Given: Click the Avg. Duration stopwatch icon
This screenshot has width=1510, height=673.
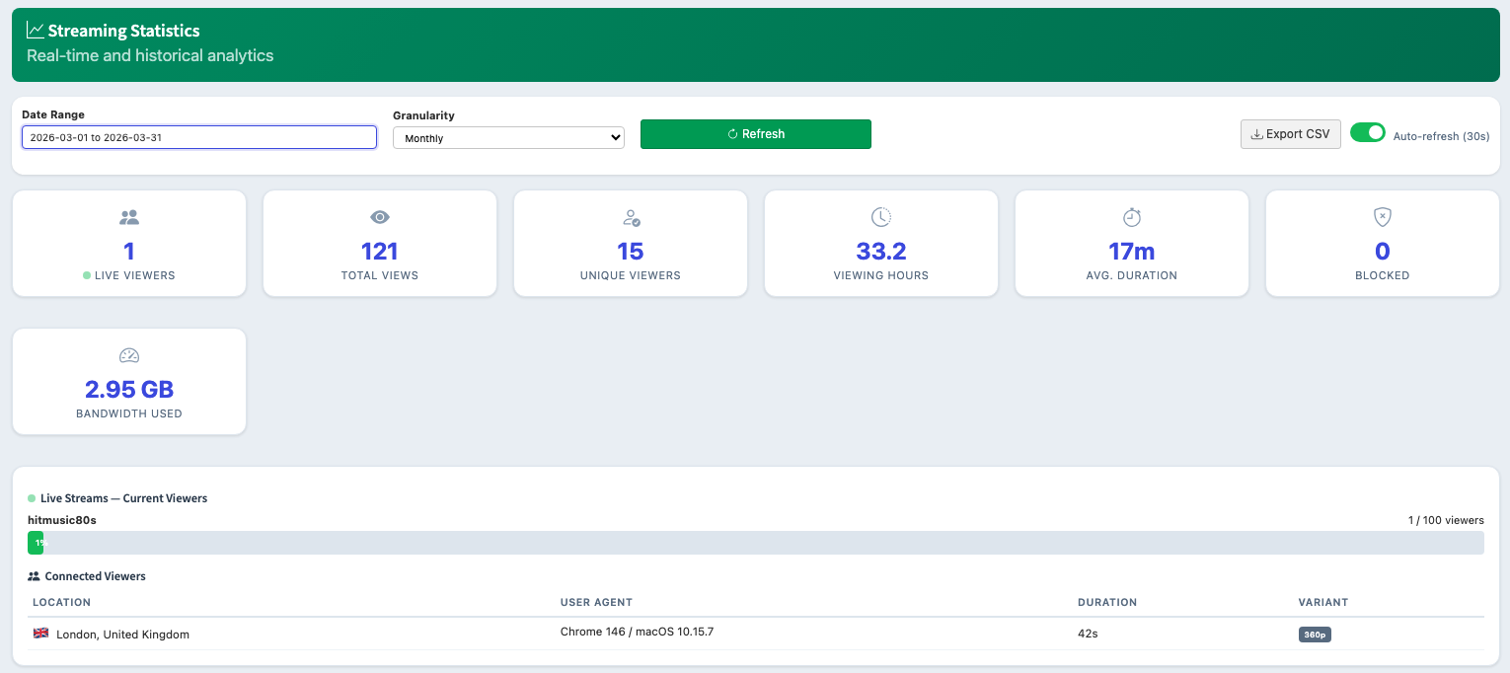Looking at the screenshot, I should 1132,217.
